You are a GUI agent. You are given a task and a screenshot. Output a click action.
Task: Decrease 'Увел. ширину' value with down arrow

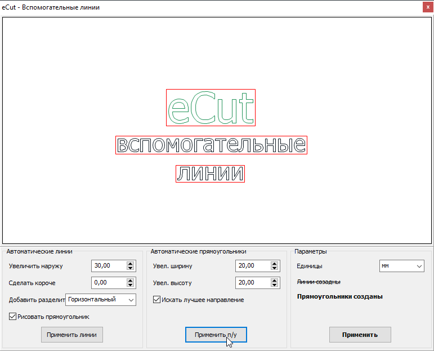point(274,268)
